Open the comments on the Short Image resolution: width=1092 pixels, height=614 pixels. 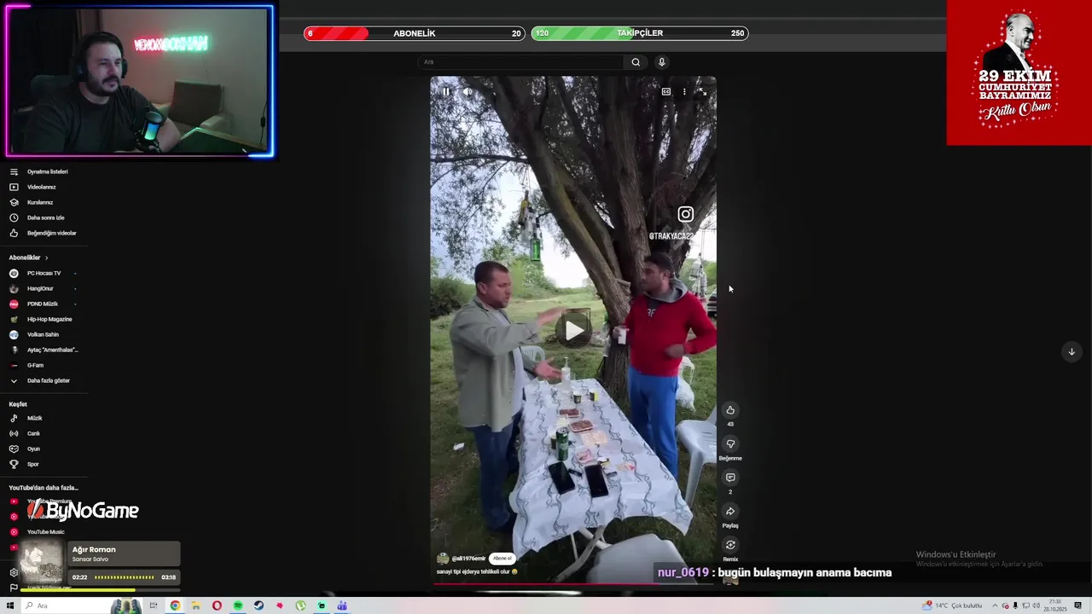coord(730,478)
